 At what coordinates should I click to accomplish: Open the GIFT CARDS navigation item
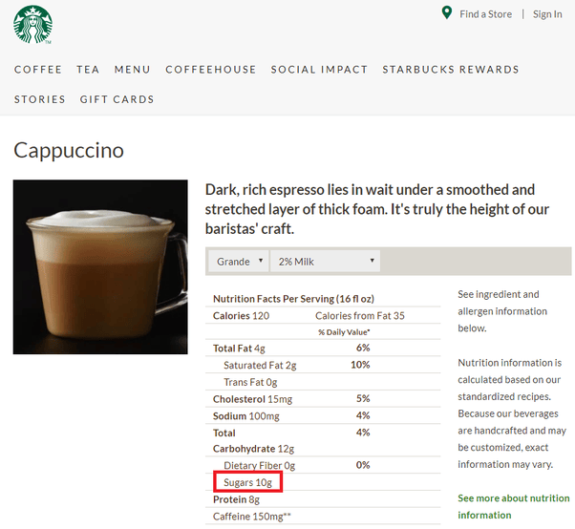coord(117,99)
